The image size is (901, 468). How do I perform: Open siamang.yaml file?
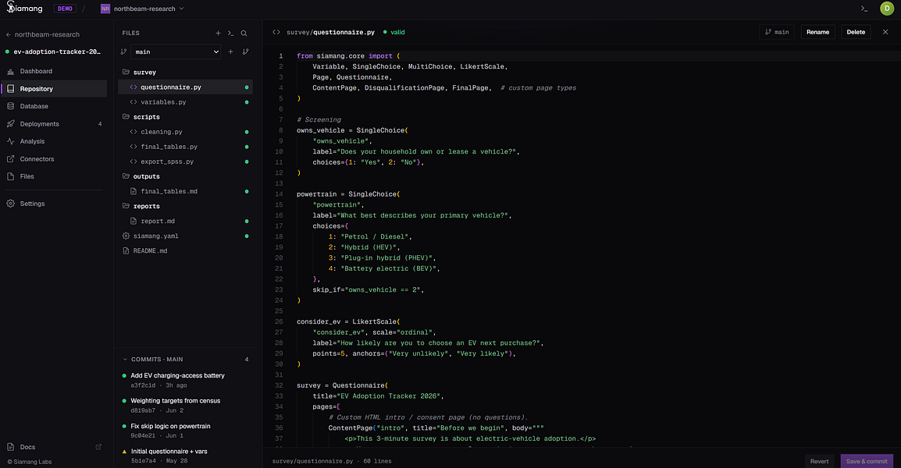click(185, 236)
